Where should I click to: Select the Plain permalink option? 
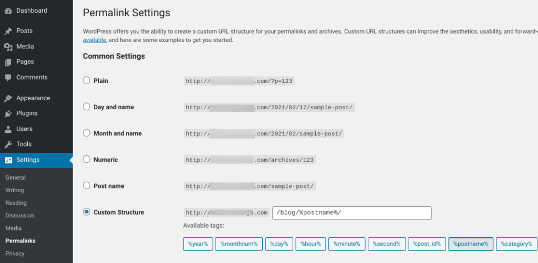(x=87, y=80)
